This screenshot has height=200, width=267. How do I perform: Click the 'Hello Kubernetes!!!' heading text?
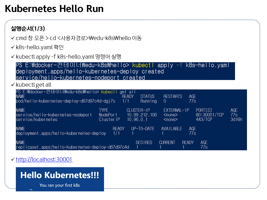pyautogui.click(x=60, y=175)
